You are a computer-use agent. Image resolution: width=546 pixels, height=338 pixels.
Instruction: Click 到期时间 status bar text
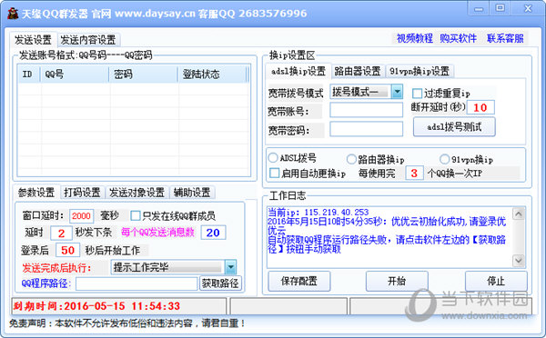96,306
